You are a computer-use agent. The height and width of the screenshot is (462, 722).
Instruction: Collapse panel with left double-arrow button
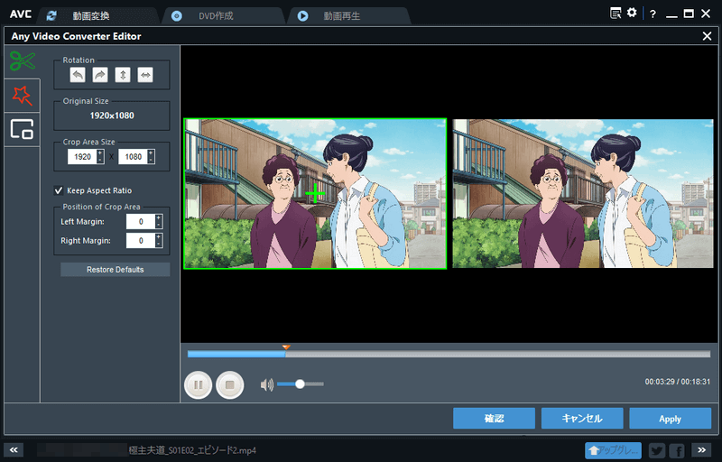click(x=14, y=450)
